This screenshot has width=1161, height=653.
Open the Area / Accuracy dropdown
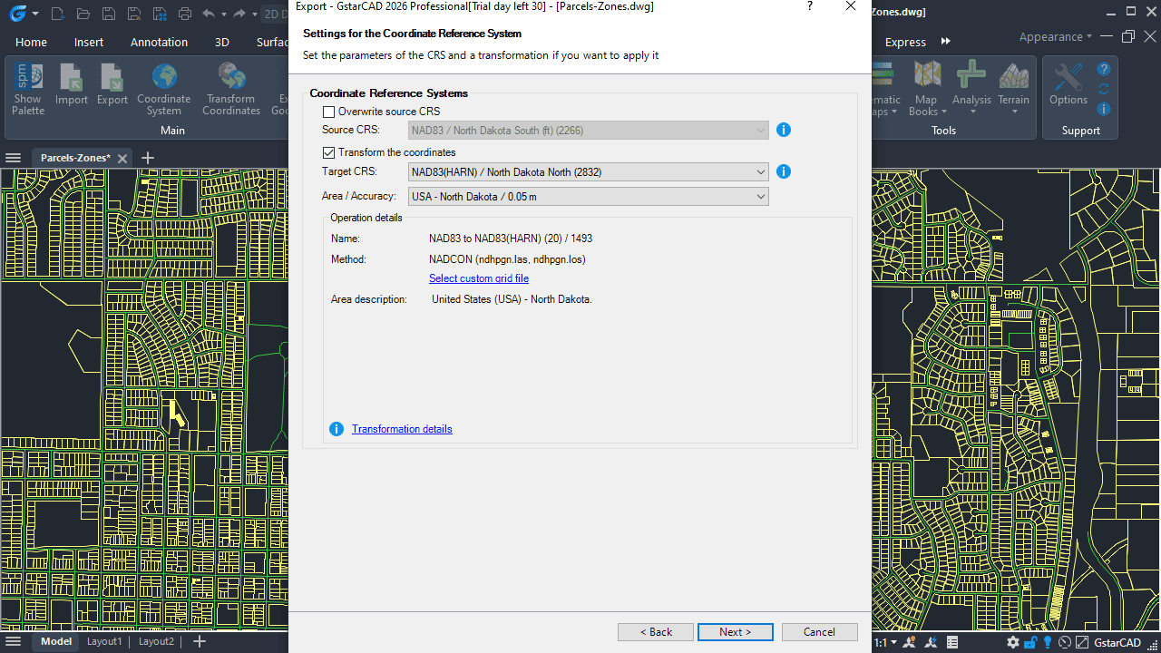760,197
